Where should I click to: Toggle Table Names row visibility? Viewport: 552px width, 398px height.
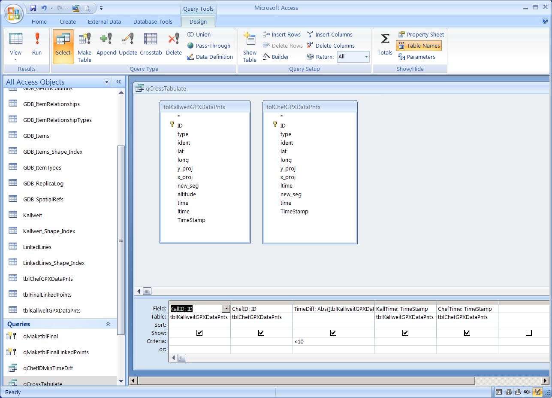pos(419,46)
